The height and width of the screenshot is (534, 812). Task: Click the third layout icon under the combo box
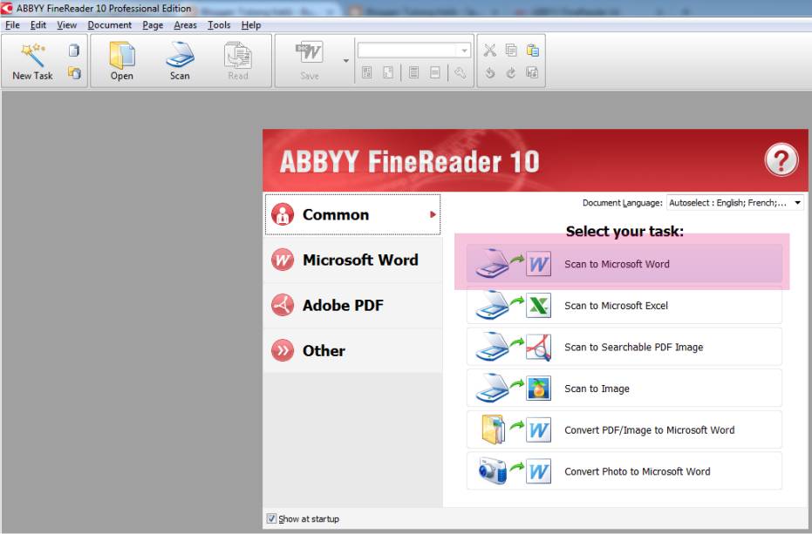pos(413,72)
